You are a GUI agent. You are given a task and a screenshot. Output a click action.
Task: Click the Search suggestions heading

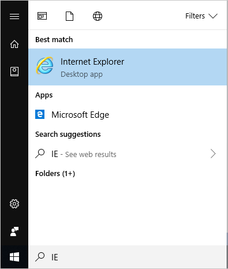point(68,134)
